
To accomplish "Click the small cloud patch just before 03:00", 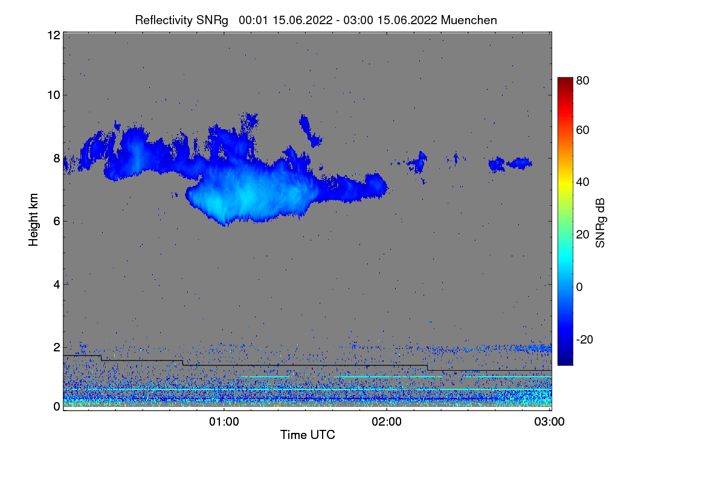I will (519, 162).
